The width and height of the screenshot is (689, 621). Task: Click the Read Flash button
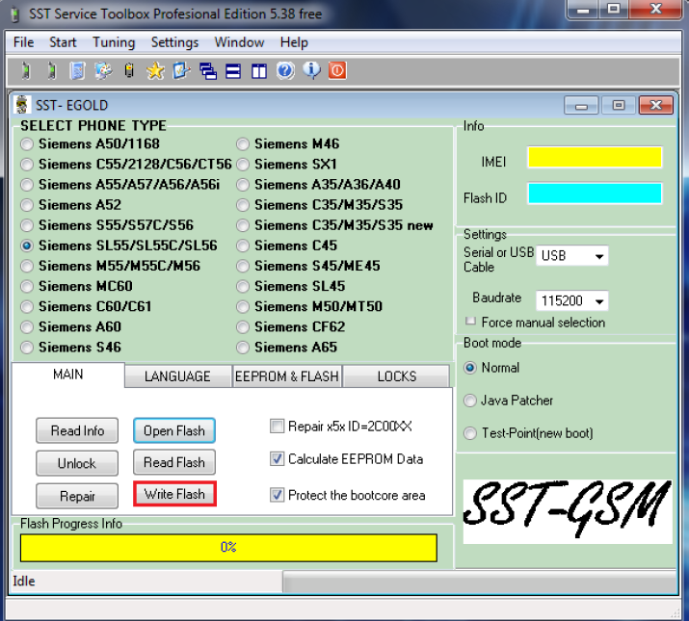coord(174,462)
